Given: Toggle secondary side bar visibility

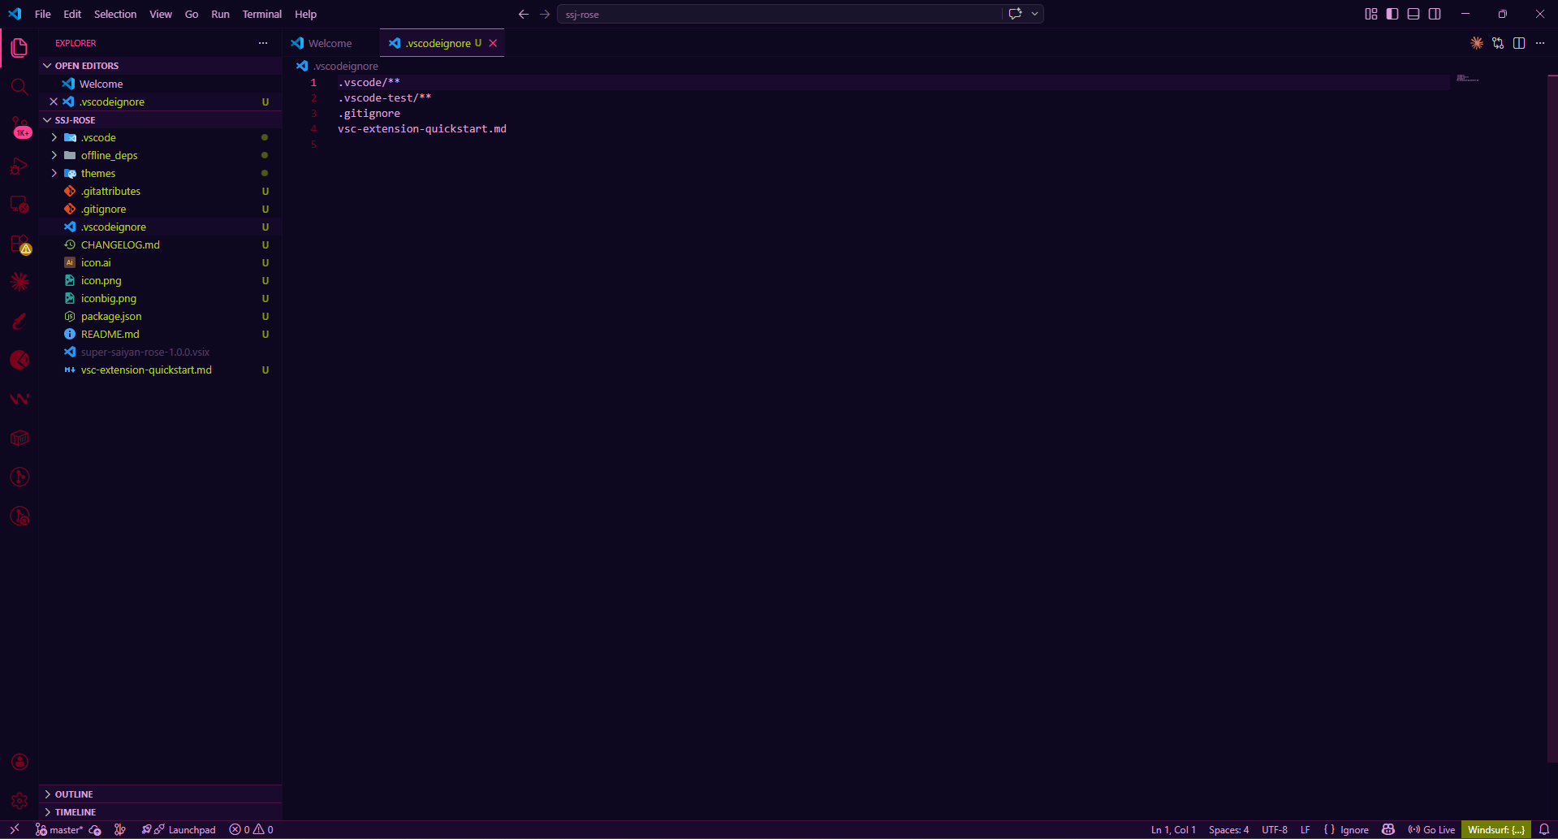Looking at the screenshot, I should tap(1435, 14).
